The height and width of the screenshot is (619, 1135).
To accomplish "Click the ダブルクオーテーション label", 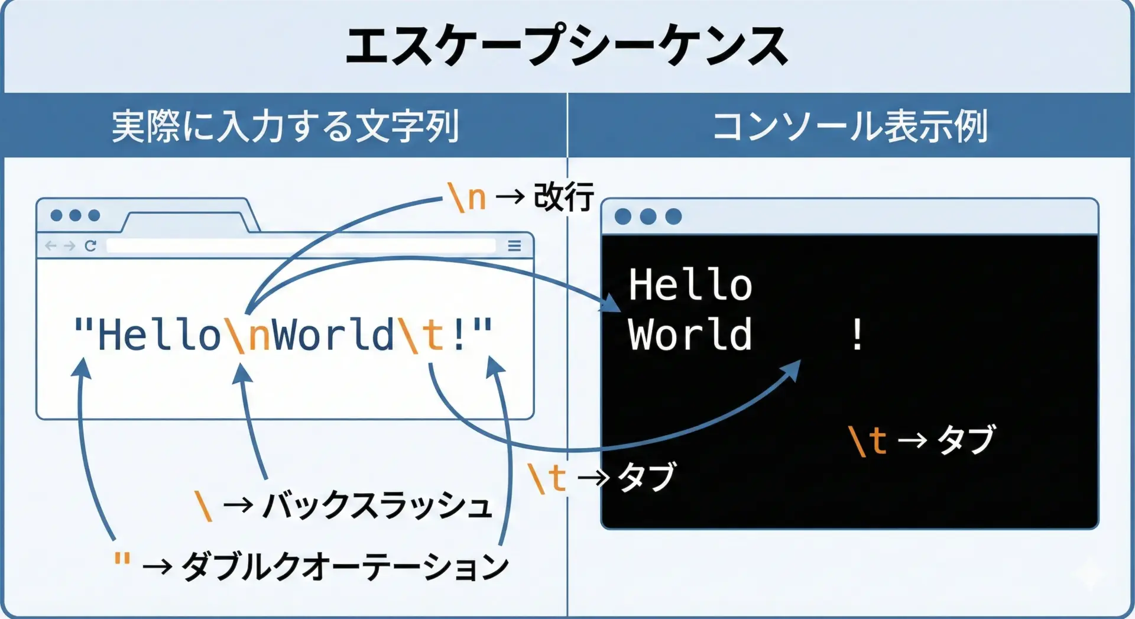I will pyautogui.click(x=344, y=566).
